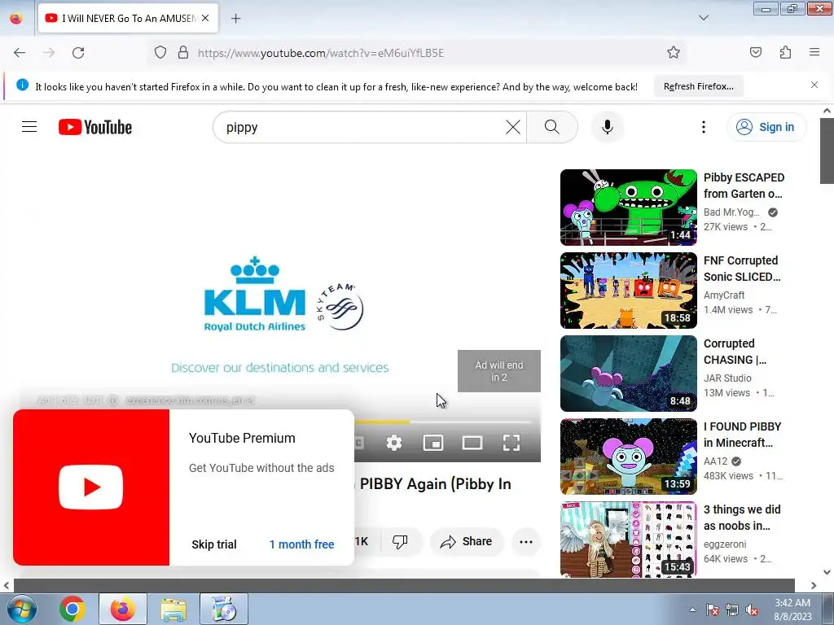Click the yellow ad progress bar
The image size is (834, 625).
tap(382, 422)
